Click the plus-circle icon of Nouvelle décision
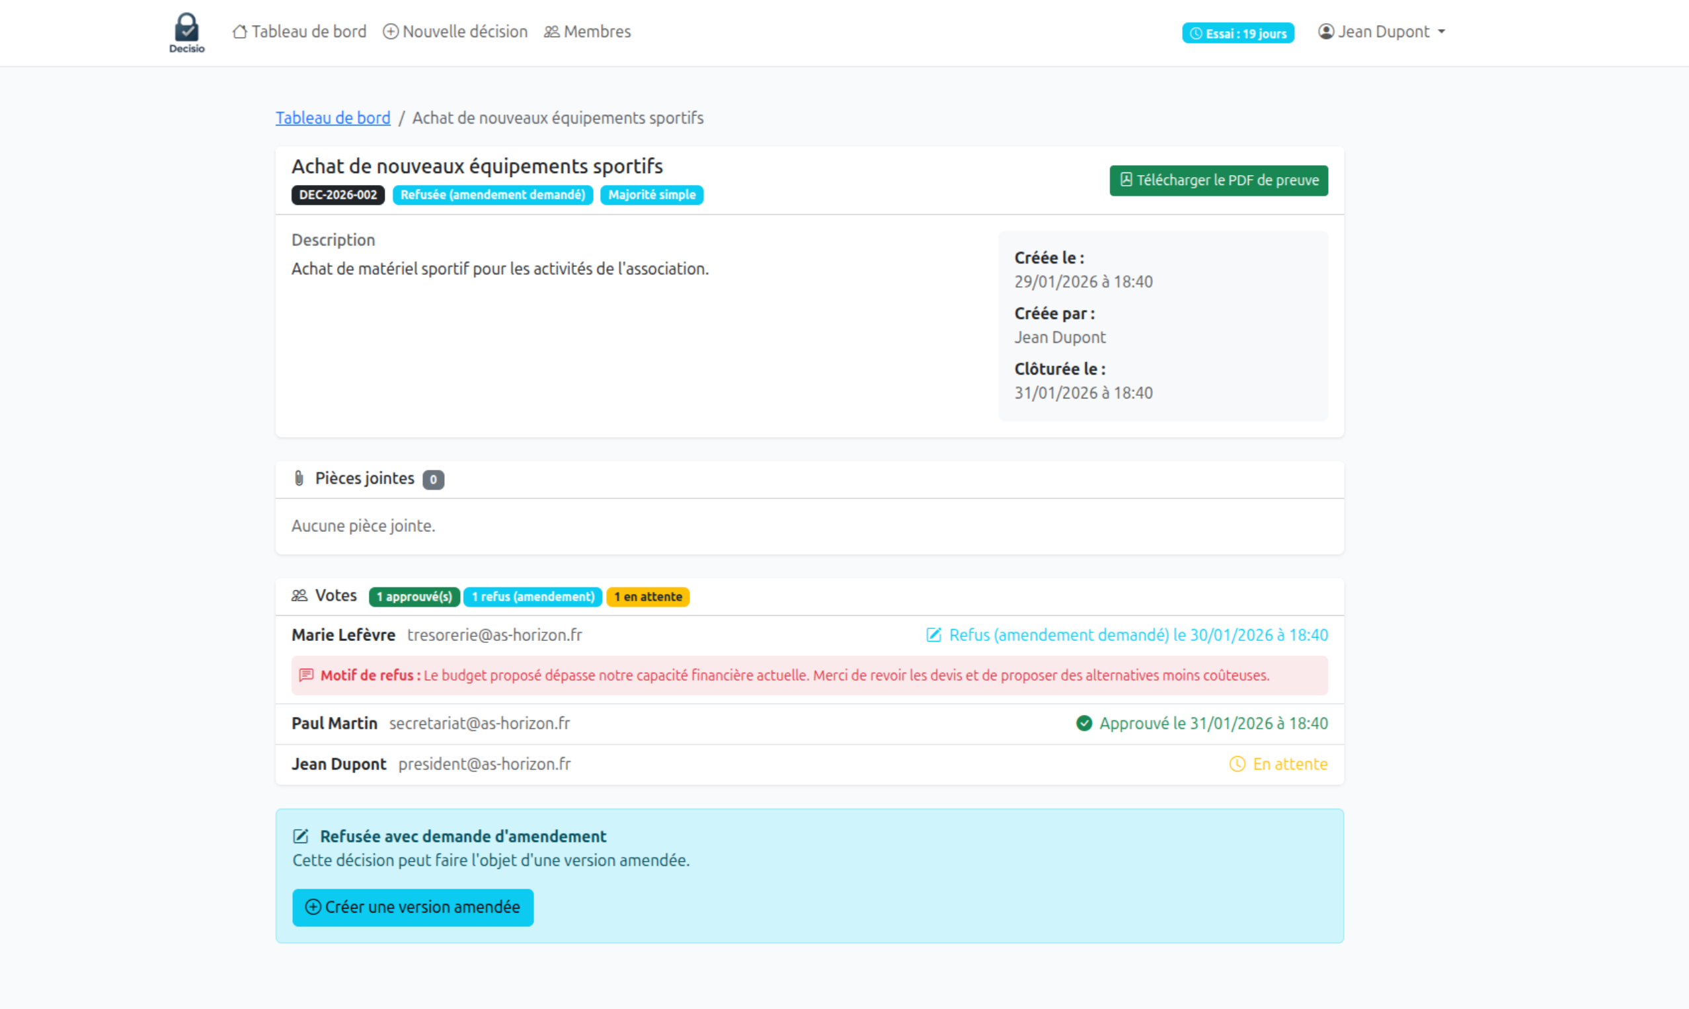The image size is (1689, 1009). click(x=391, y=32)
